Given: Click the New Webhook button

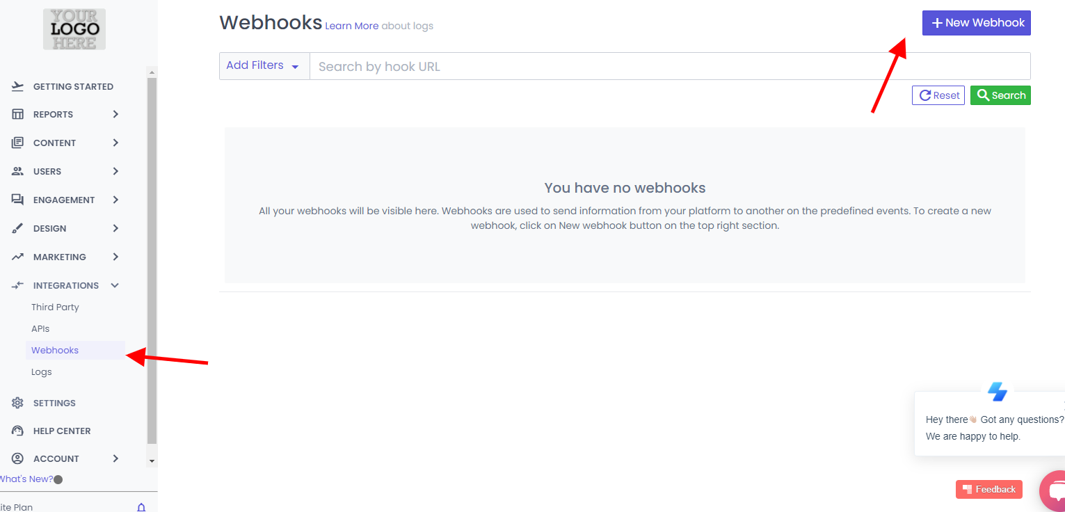Looking at the screenshot, I should [x=976, y=23].
